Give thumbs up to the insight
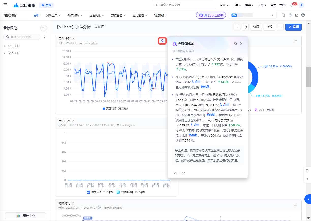Screen dimensions: 311x221 [x=176, y=173]
